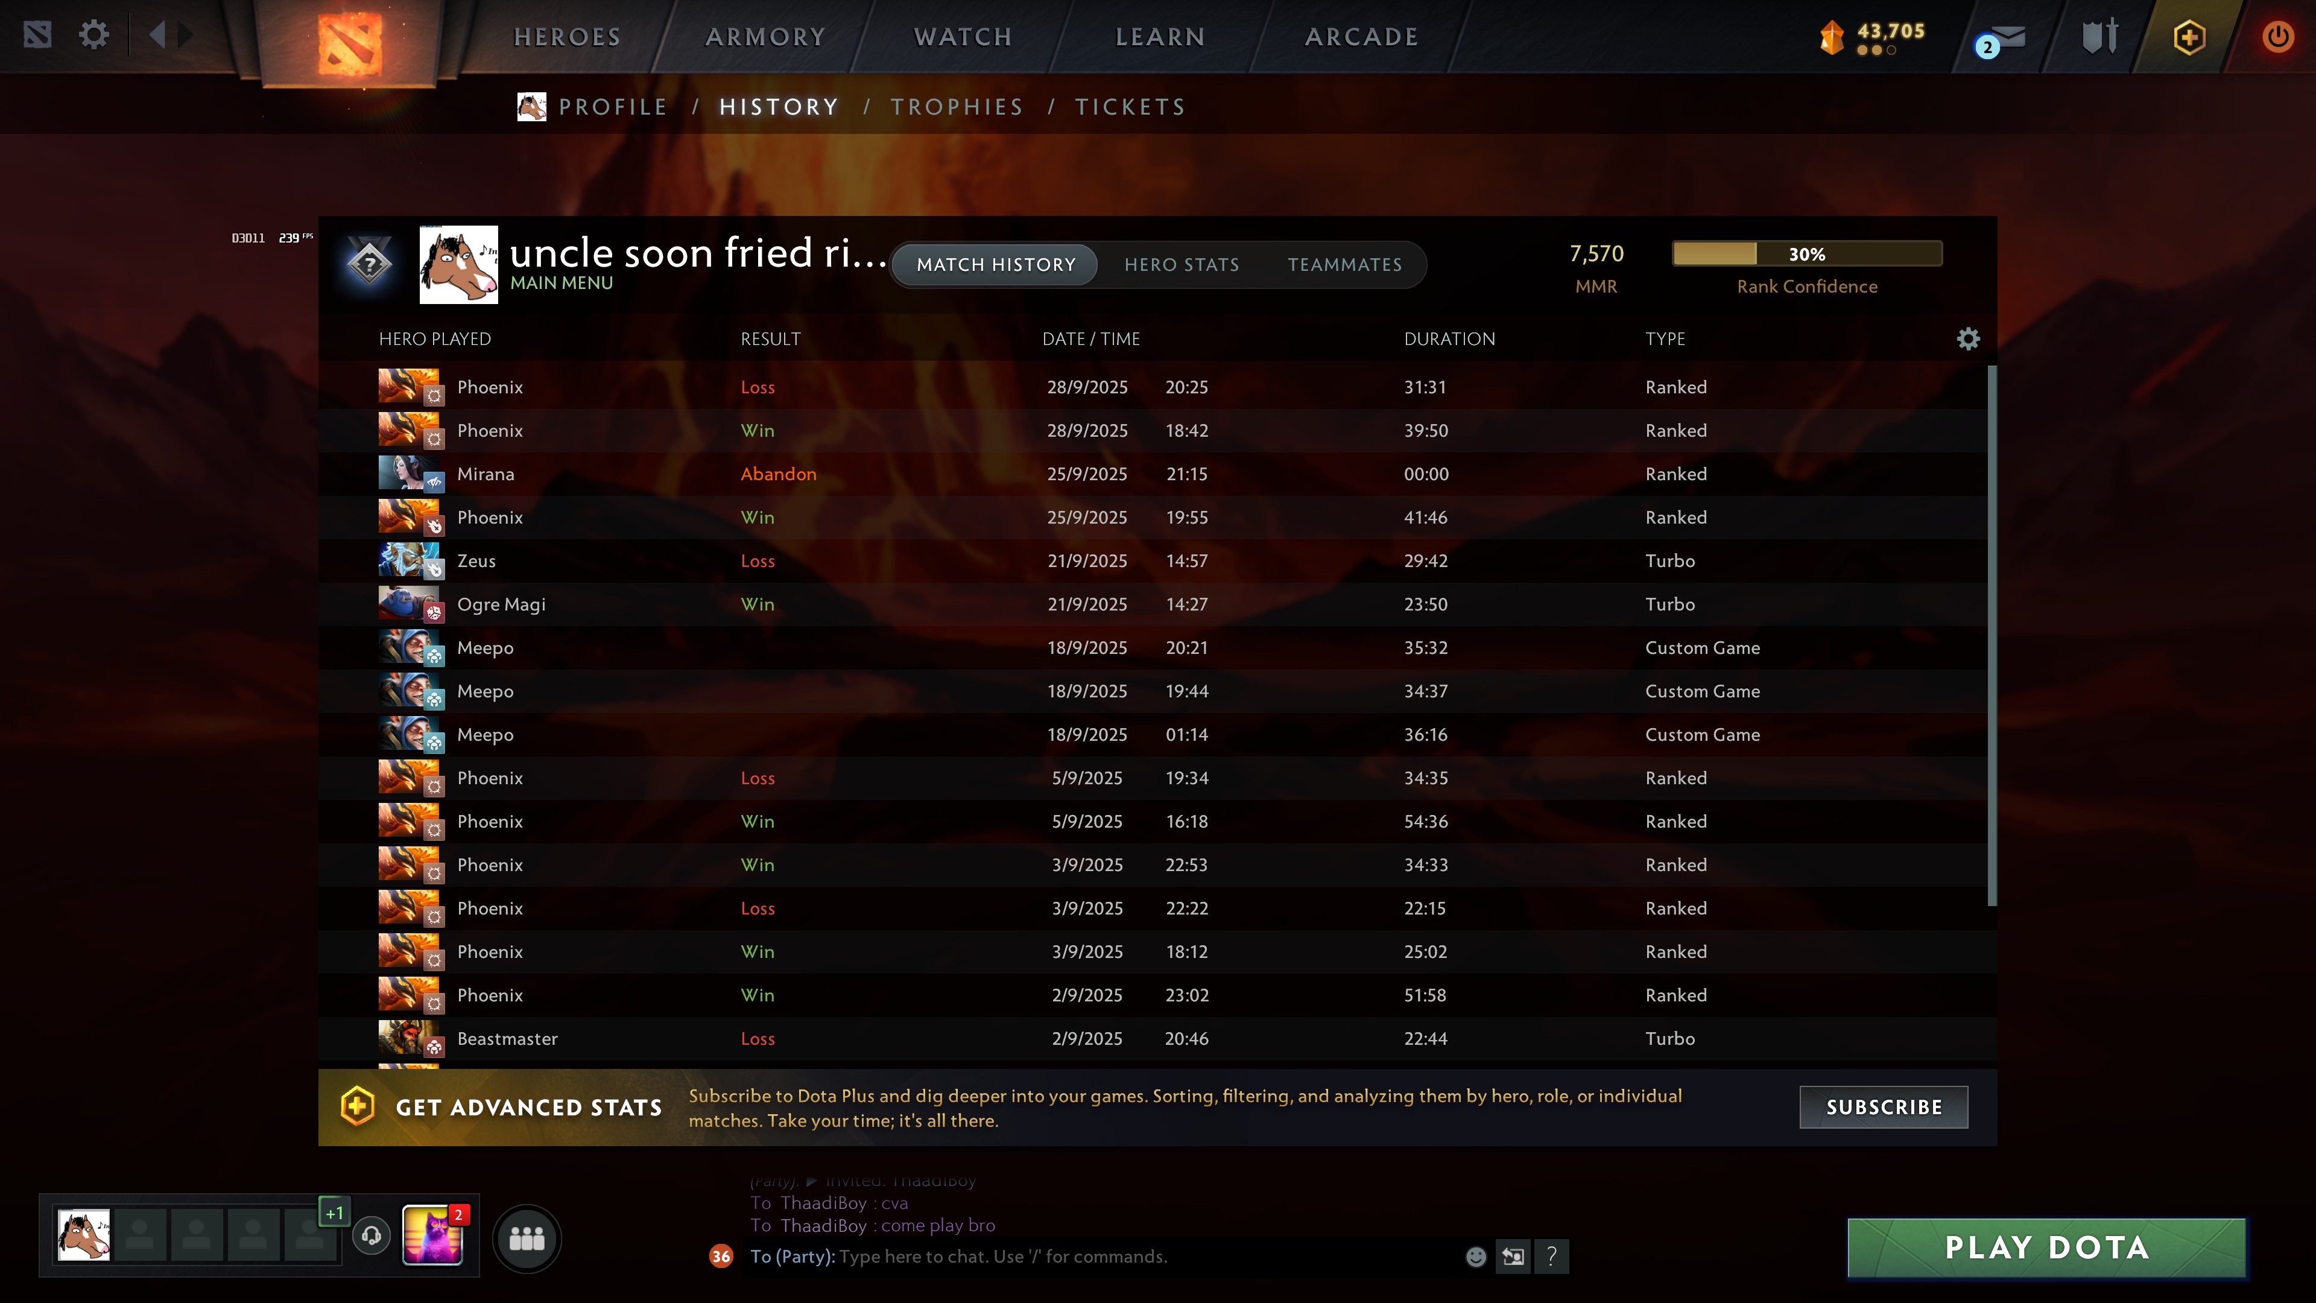Click the party chat input field
The image size is (2316, 1303).
pyautogui.click(x=1147, y=1256)
